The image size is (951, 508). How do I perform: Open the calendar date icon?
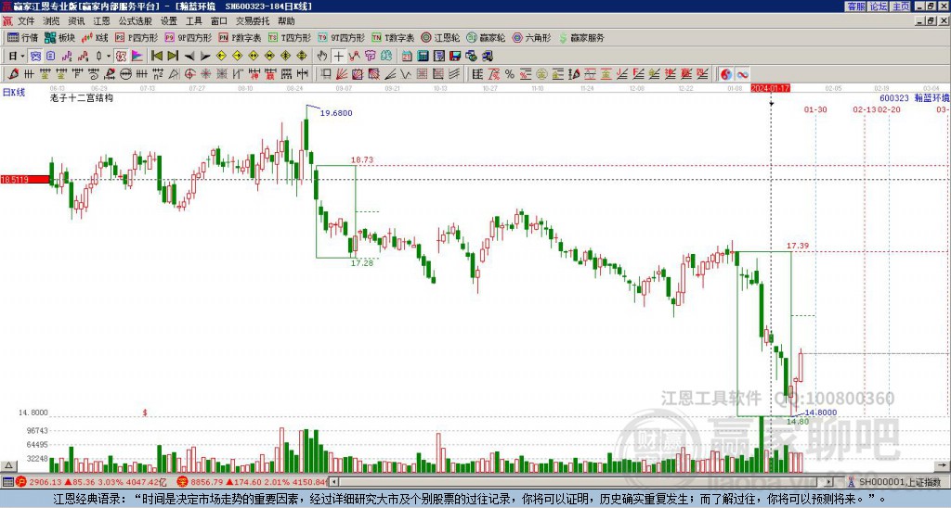tap(407, 57)
